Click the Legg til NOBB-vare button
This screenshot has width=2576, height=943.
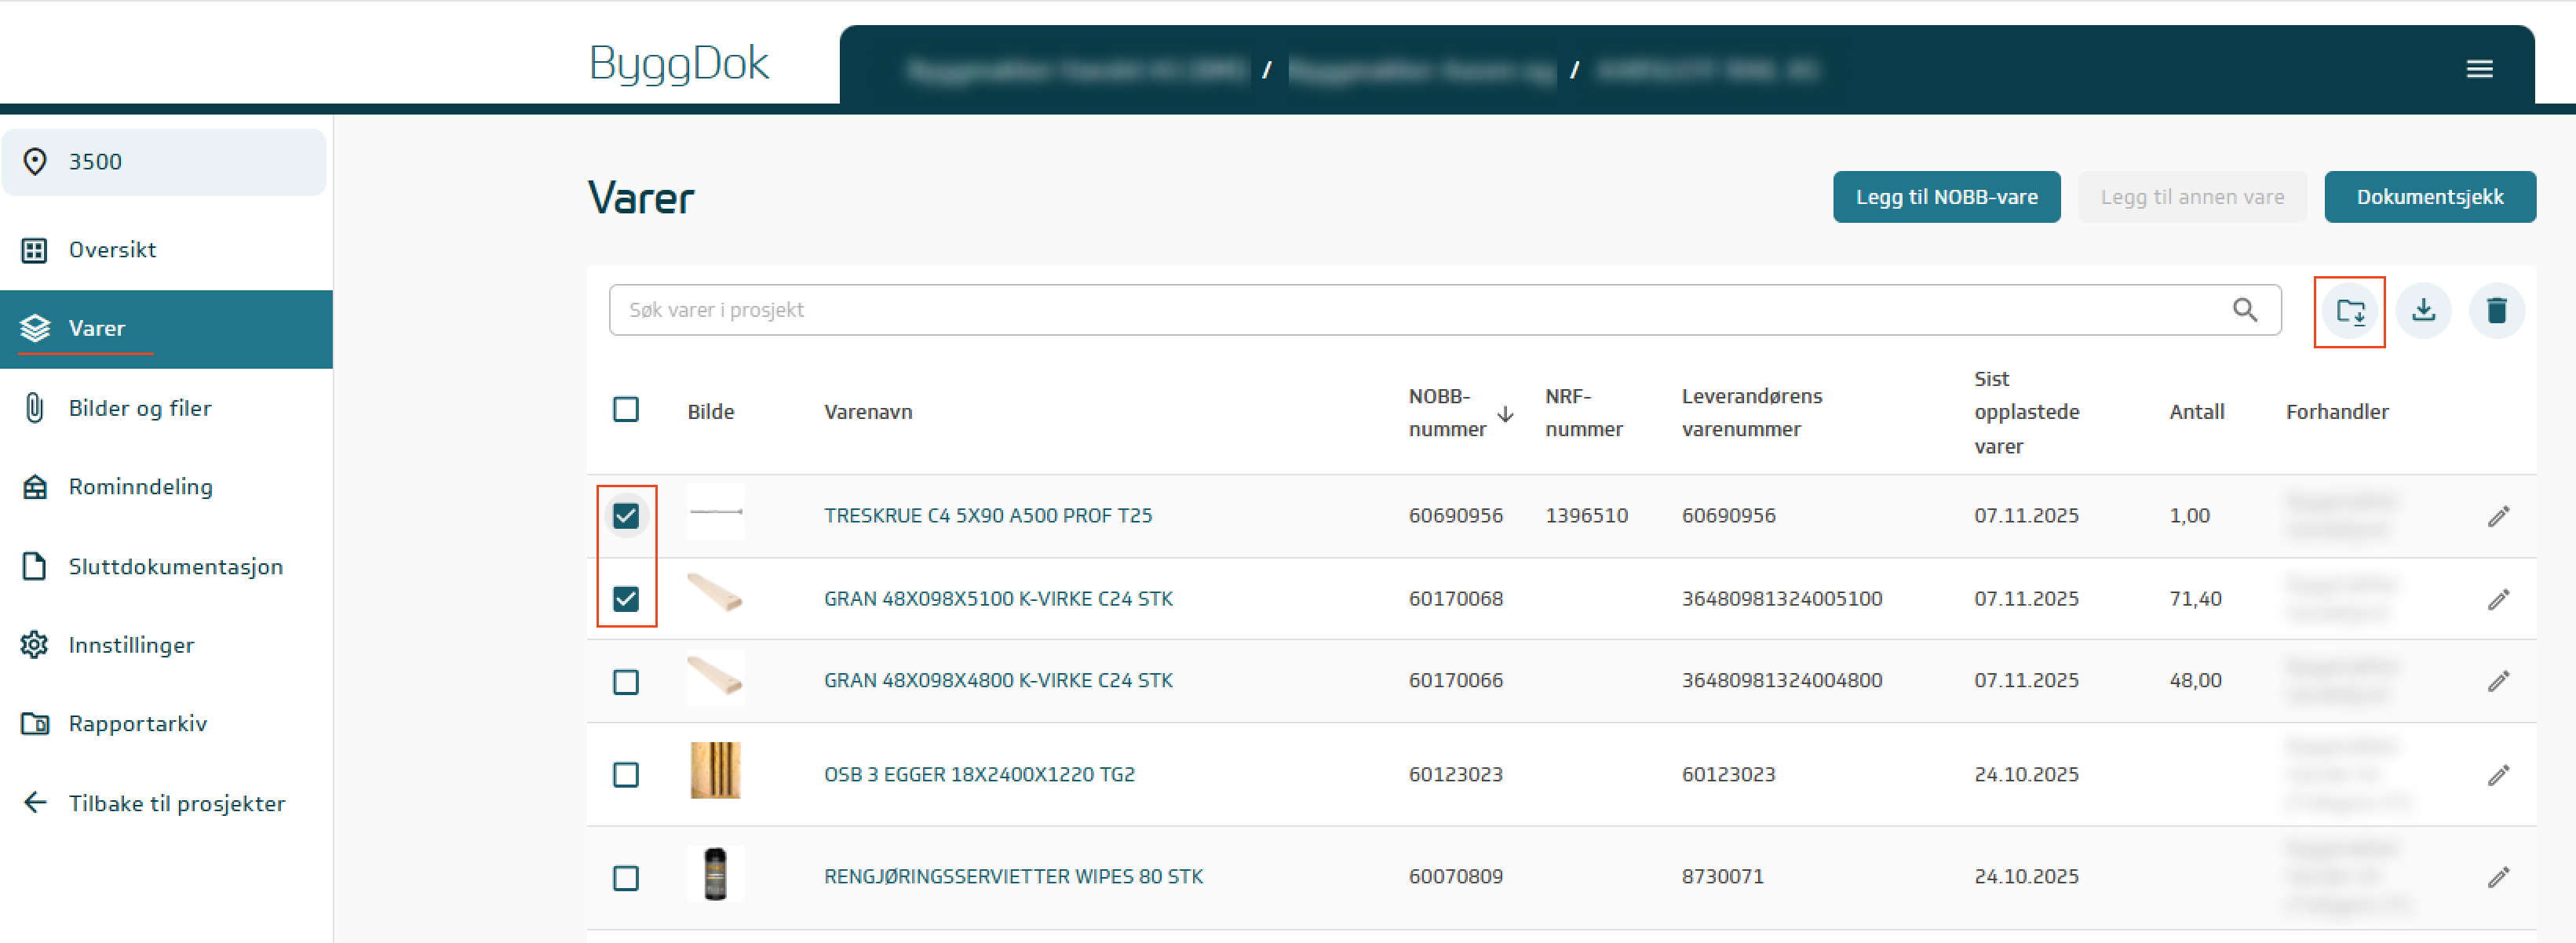click(1945, 197)
